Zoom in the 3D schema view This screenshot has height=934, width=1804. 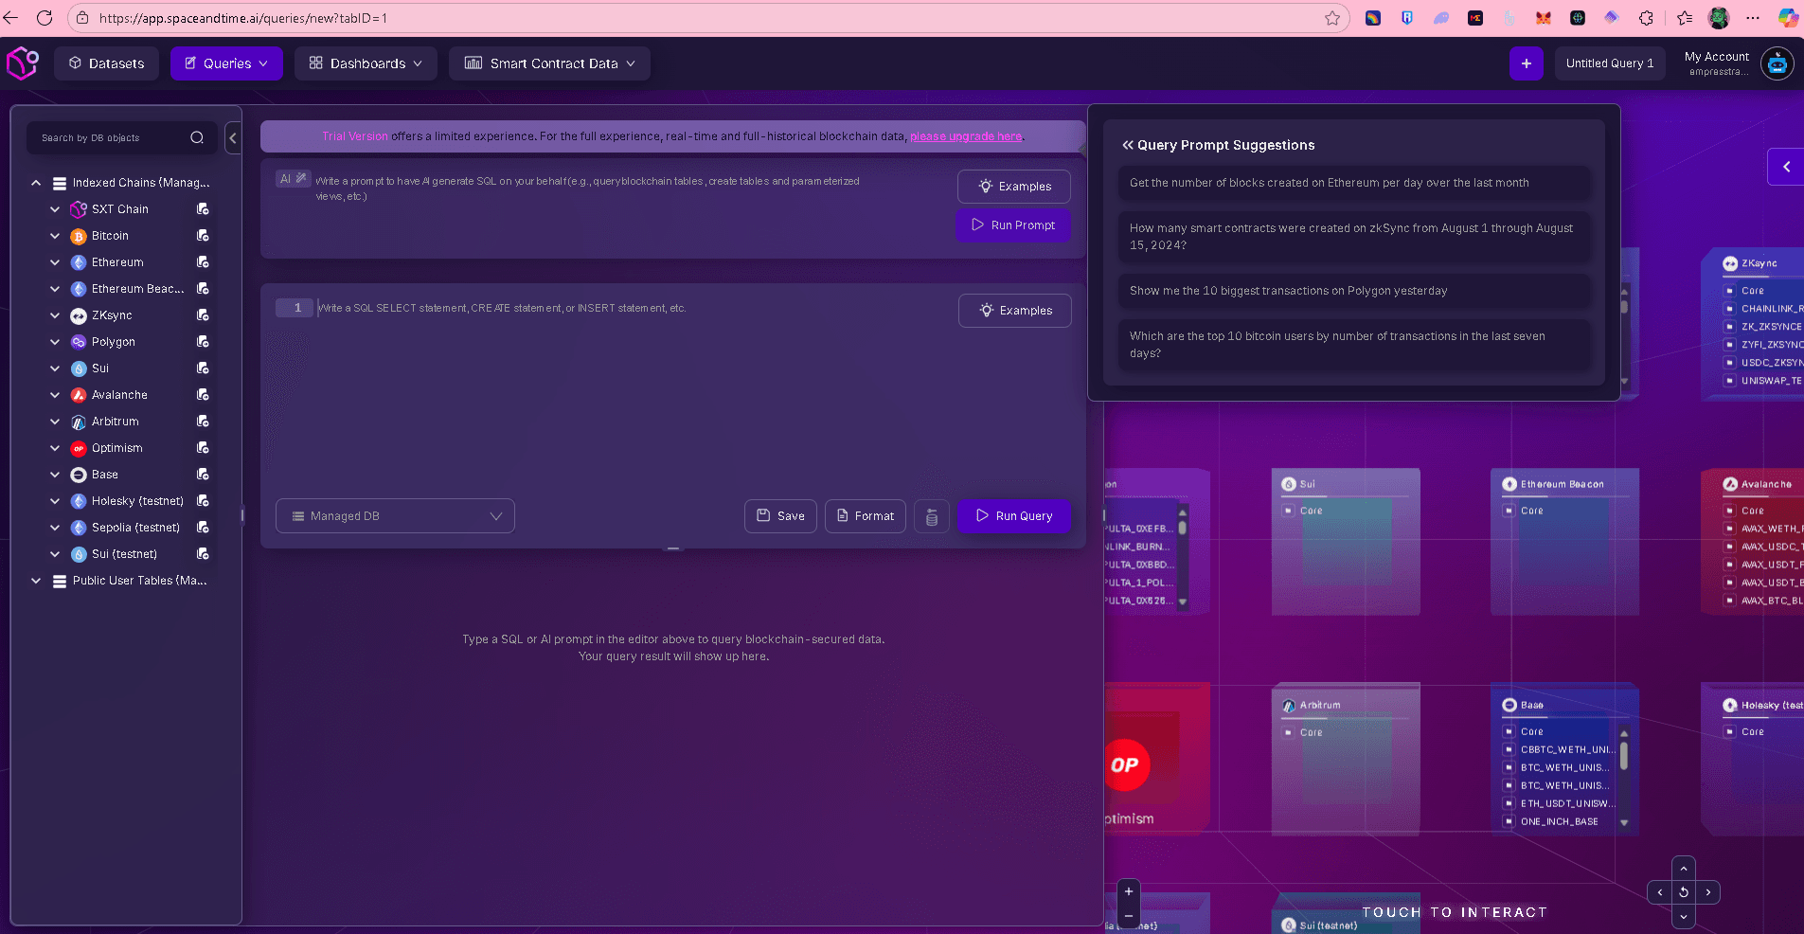[x=1129, y=891]
